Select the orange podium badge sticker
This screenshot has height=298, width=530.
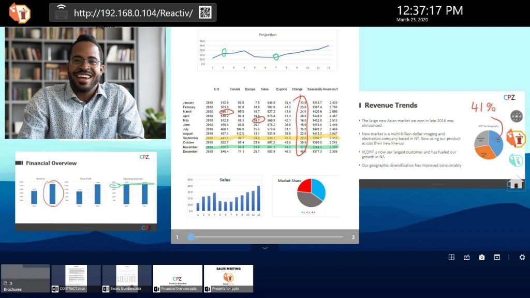click(519, 138)
